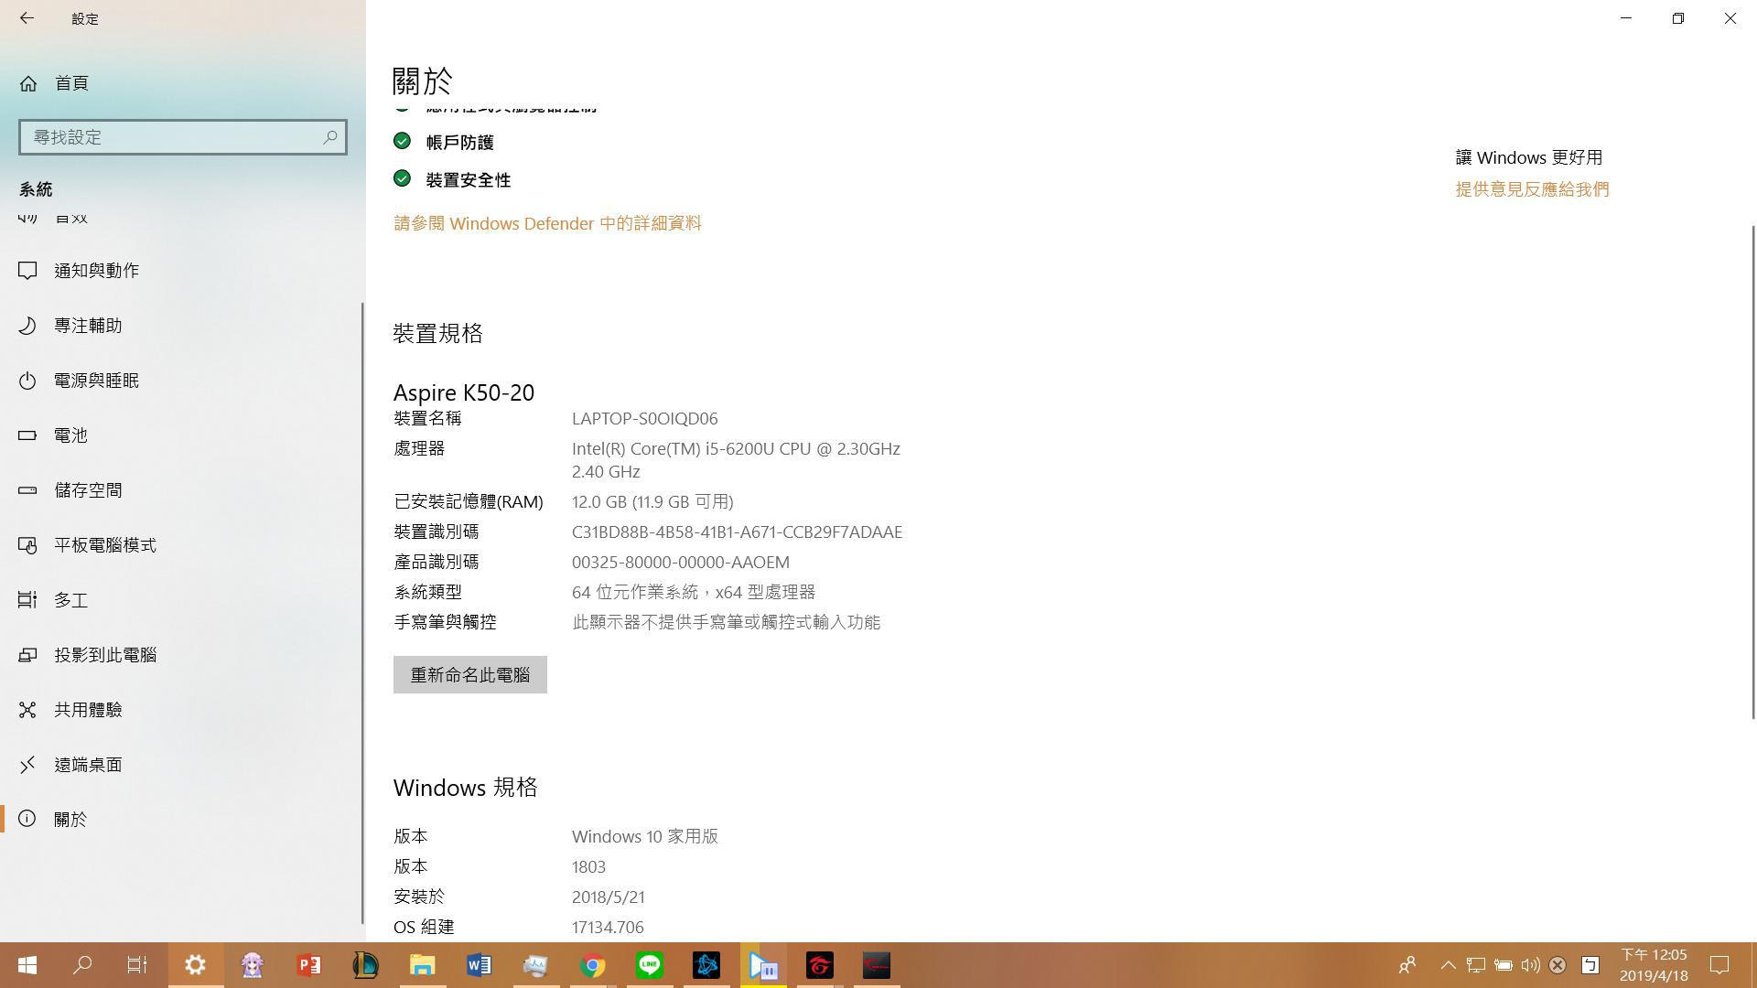
Task: Click version number 1803
Action: 588,867
